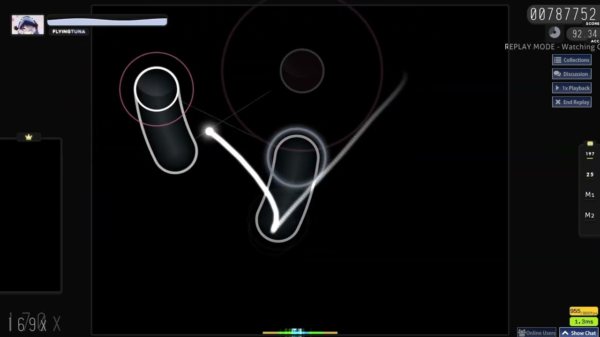Click the people icon beside Online Users
This screenshot has width=600, height=337.
[521, 333]
